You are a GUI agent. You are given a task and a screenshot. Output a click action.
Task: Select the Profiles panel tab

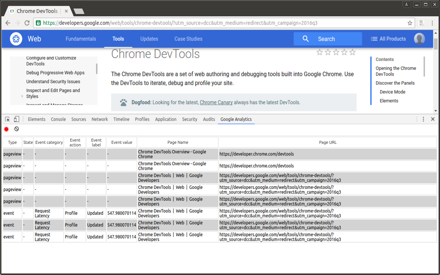(142, 119)
